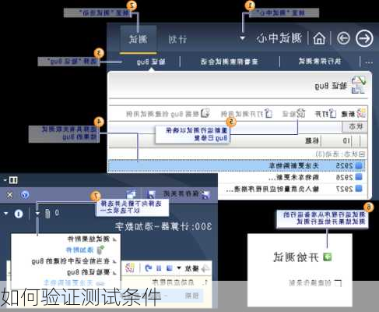Viewport: 379px width, 312px height.
Task: Open test runner help icon
Action: pyautogui.click(x=25, y=195)
